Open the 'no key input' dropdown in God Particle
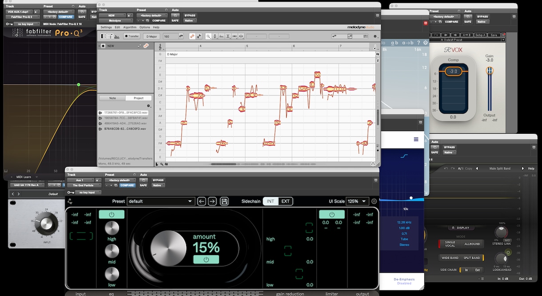 (x=88, y=192)
